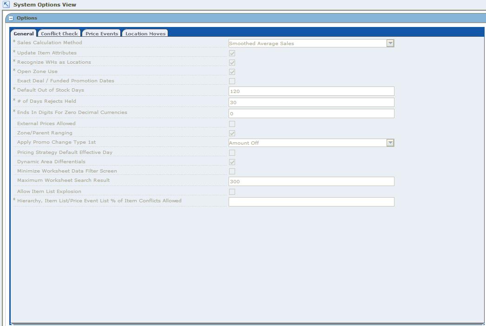Click the 'Sales Calculation Method' label
The height and width of the screenshot is (326, 486).
pos(50,42)
